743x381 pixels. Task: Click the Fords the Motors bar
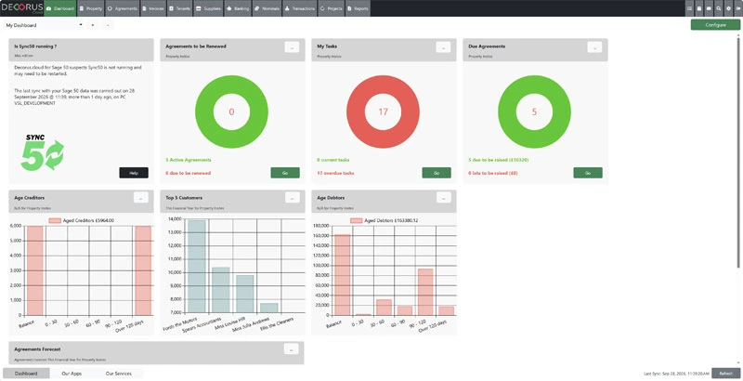[197, 267]
